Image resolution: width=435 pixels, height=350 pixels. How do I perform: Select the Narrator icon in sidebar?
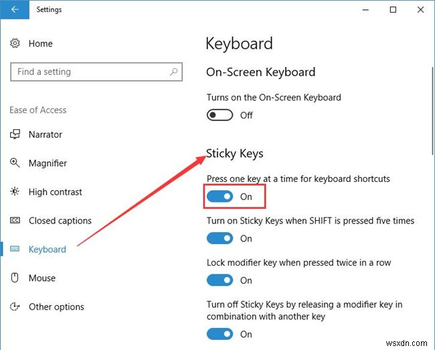tap(15, 135)
